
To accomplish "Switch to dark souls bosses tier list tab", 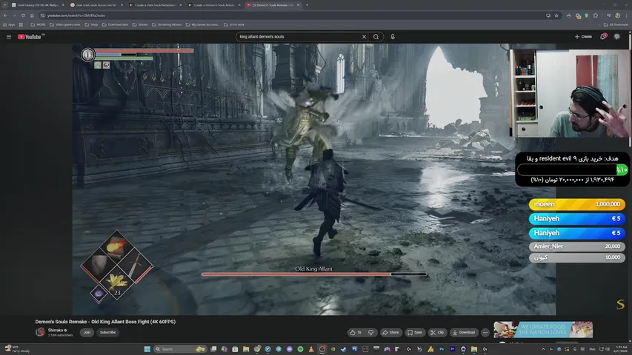I will (96, 5).
